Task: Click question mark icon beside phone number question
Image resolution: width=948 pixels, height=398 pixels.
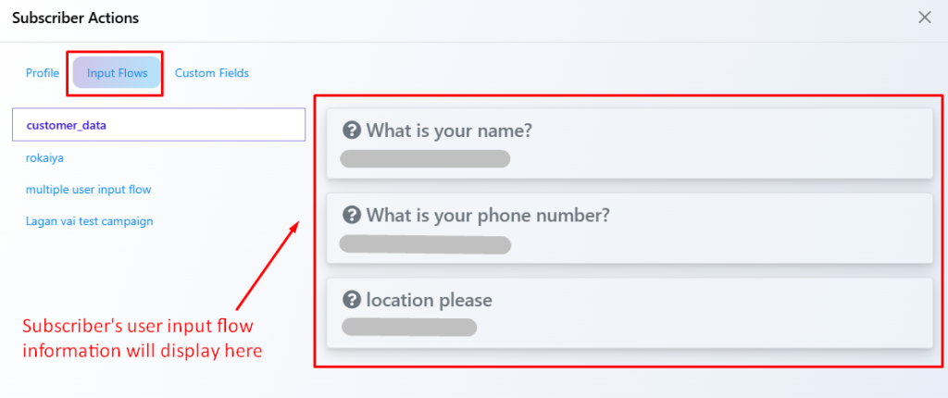Action: [x=352, y=216]
